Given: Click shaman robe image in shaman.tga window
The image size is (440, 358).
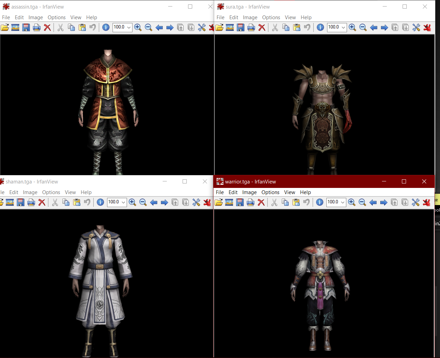Looking at the screenshot, I should (x=100, y=291).
